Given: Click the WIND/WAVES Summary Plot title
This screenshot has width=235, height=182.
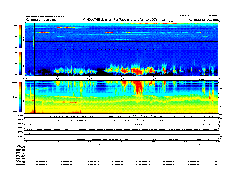Looking at the screenshot, I should click(124, 20).
